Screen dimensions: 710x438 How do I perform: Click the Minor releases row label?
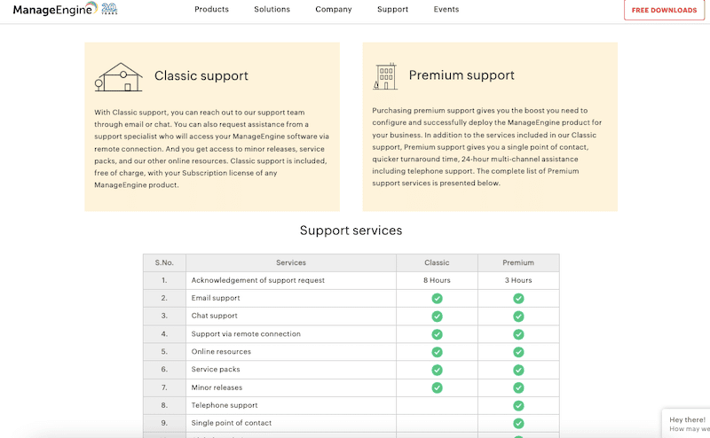pyautogui.click(x=217, y=387)
